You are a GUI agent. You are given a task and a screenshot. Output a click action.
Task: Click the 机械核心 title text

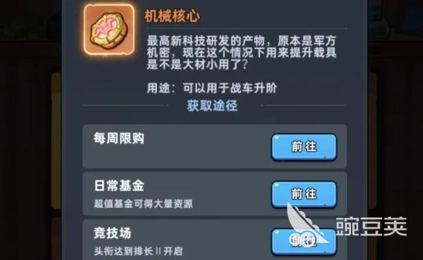click(x=172, y=16)
